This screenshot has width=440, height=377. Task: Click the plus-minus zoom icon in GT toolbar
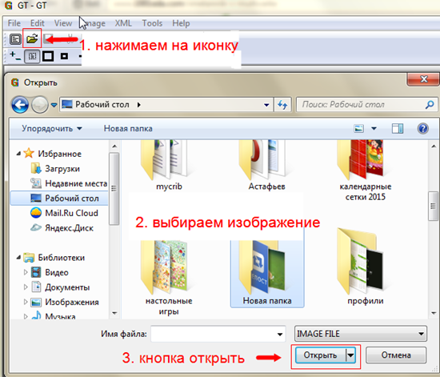tap(14, 55)
